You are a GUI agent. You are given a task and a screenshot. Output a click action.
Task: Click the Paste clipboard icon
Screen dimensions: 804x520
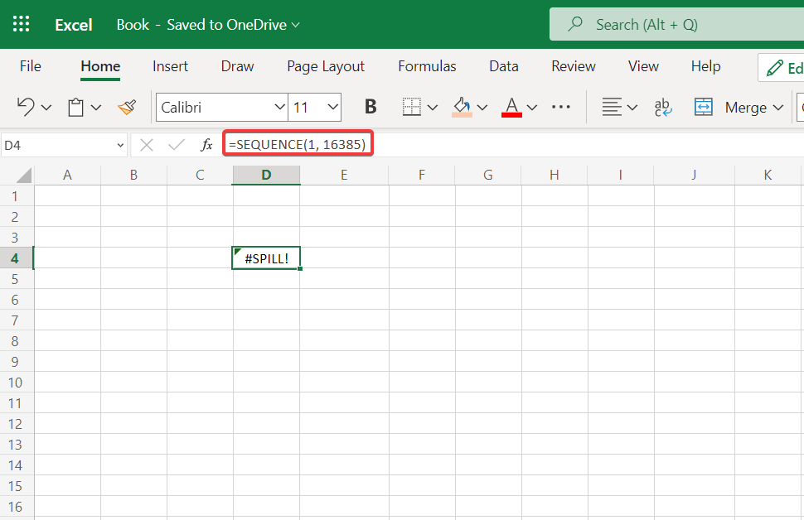pos(76,108)
